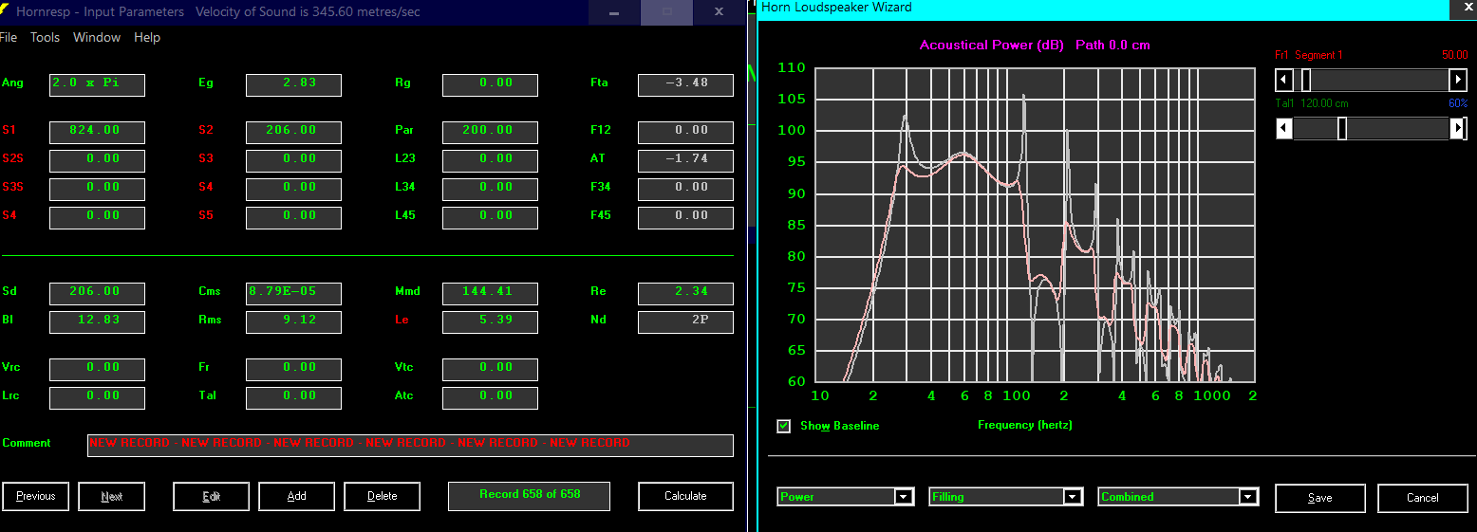Image resolution: width=1477 pixels, height=532 pixels.
Task: Click right arrow of Tal1 slider
Action: click(1459, 128)
